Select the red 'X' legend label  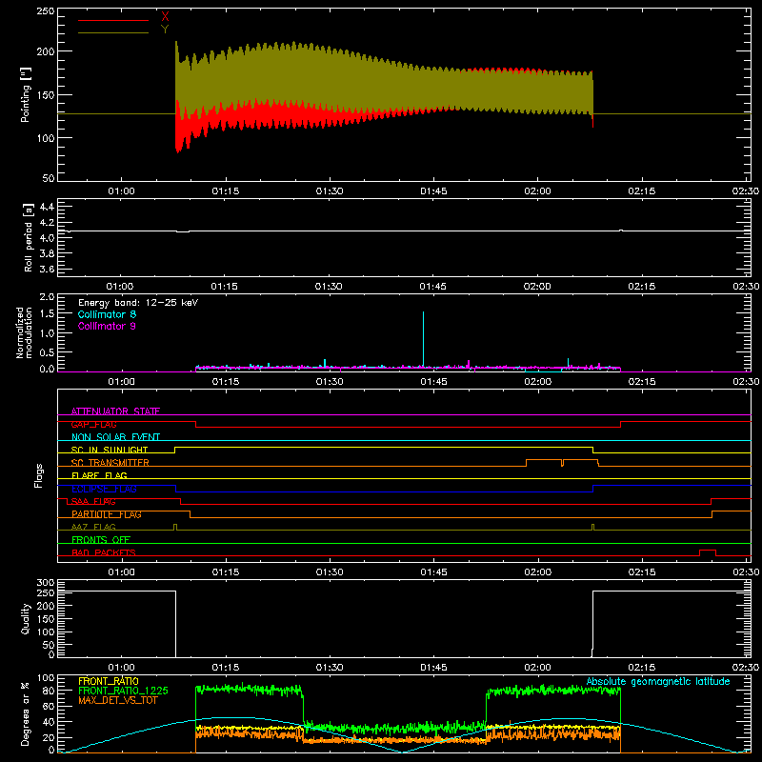(165, 16)
